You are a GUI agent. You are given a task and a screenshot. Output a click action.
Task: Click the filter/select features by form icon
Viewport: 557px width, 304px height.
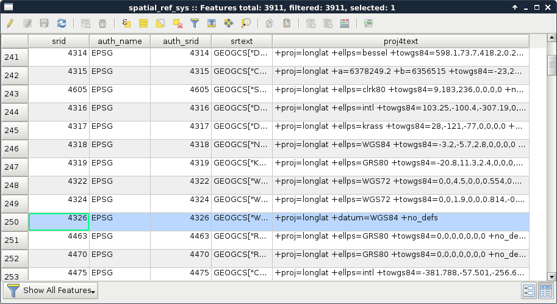[x=195, y=23]
